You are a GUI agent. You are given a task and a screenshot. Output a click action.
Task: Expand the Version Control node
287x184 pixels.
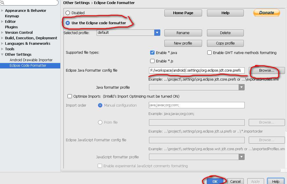point(2,32)
